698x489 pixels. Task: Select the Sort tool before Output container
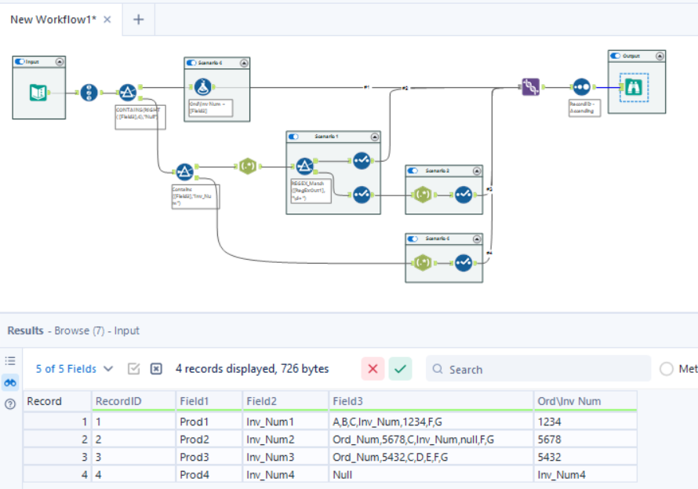point(581,87)
